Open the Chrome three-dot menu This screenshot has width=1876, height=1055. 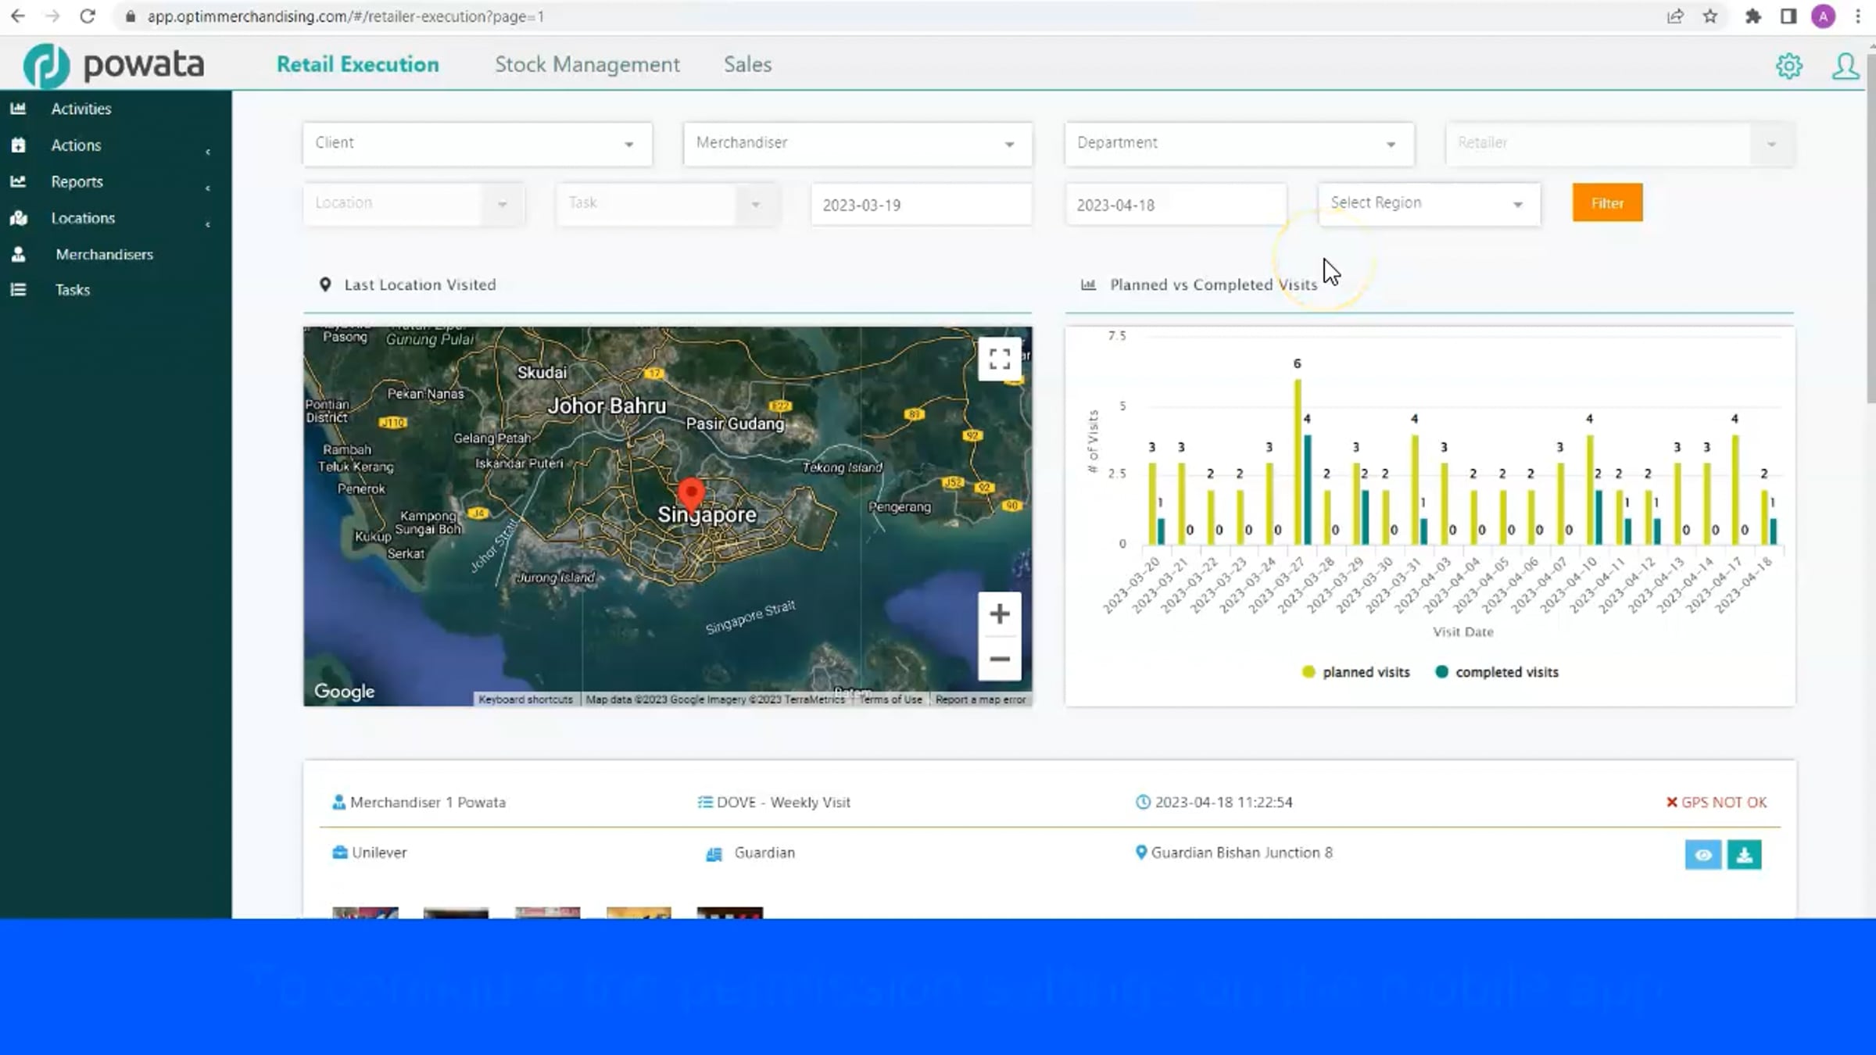coord(1858,16)
